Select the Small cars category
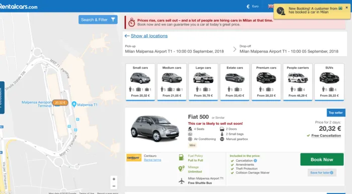 [140, 82]
